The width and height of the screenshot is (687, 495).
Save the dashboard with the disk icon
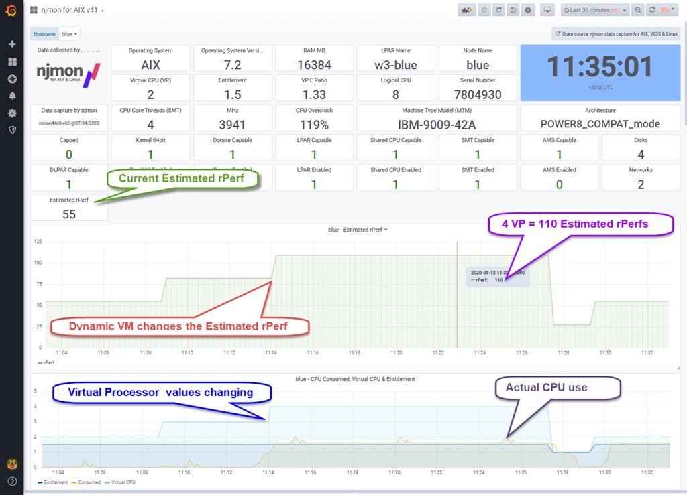(x=513, y=10)
